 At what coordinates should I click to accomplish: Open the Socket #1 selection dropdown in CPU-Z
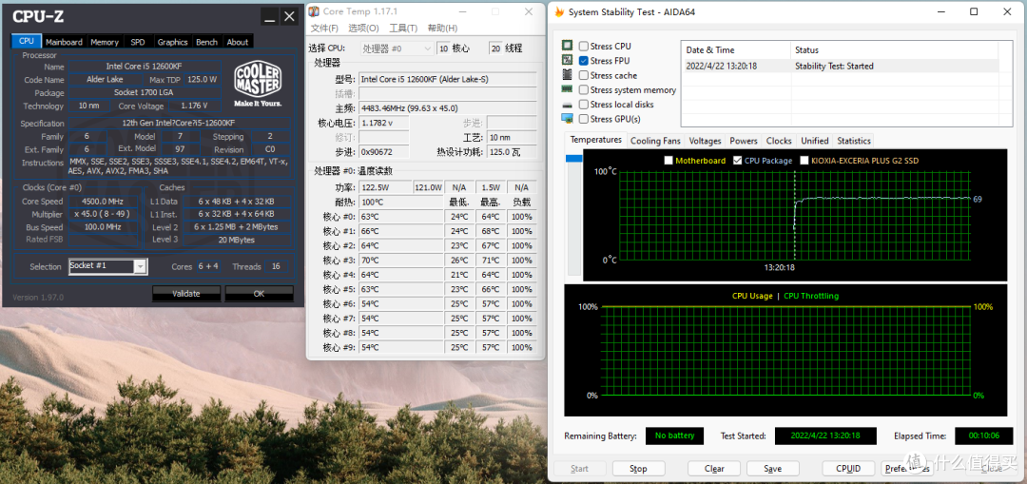[x=140, y=266]
